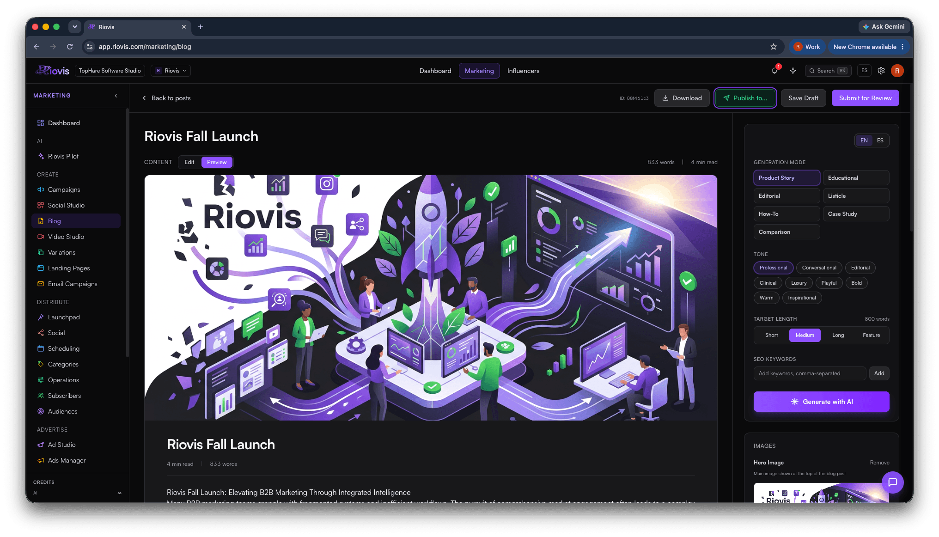939x537 pixels.
Task: Click the AI sparkle icon in header
Action: coord(793,71)
